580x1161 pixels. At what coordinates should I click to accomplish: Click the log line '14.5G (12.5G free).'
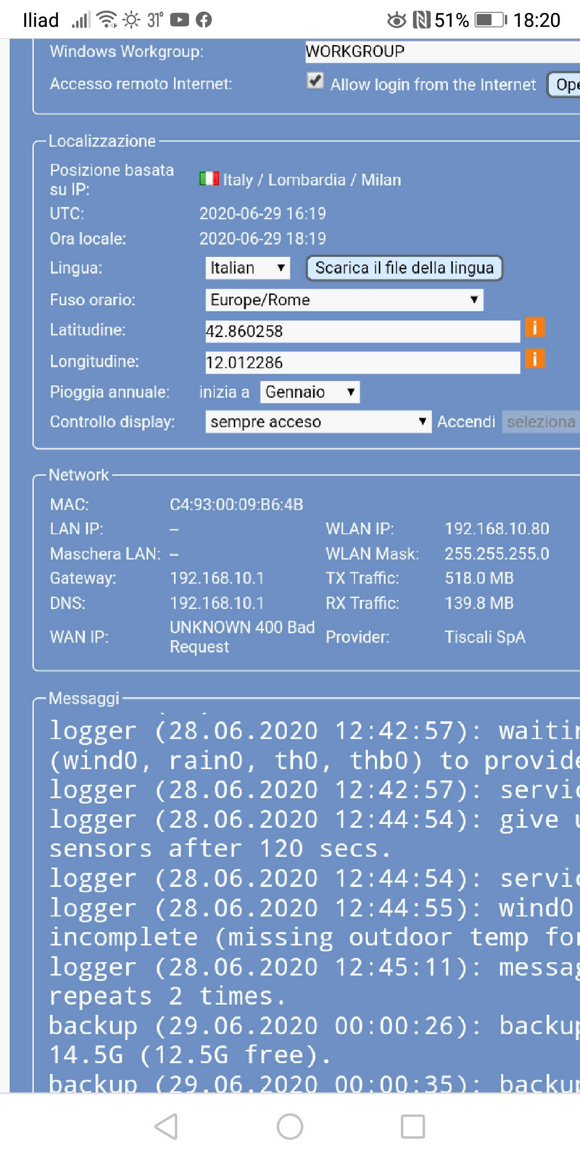click(x=190, y=1055)
